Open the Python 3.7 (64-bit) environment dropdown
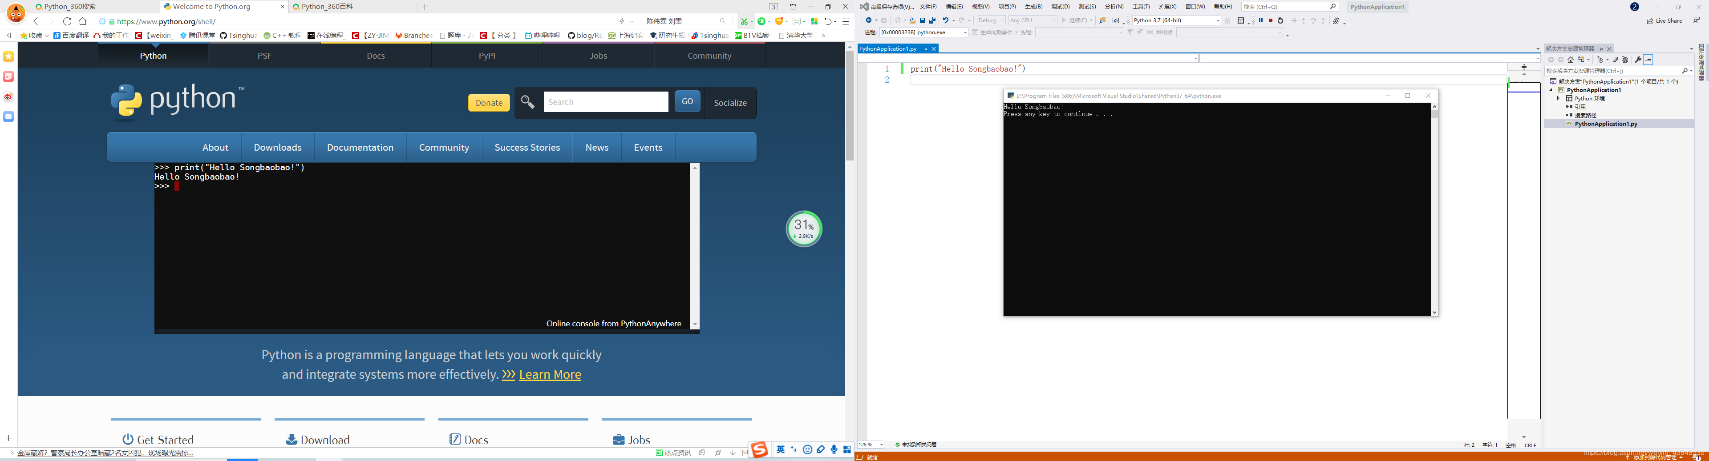Viewport: 1709px width, 461px height. [x=1176, y=20]
